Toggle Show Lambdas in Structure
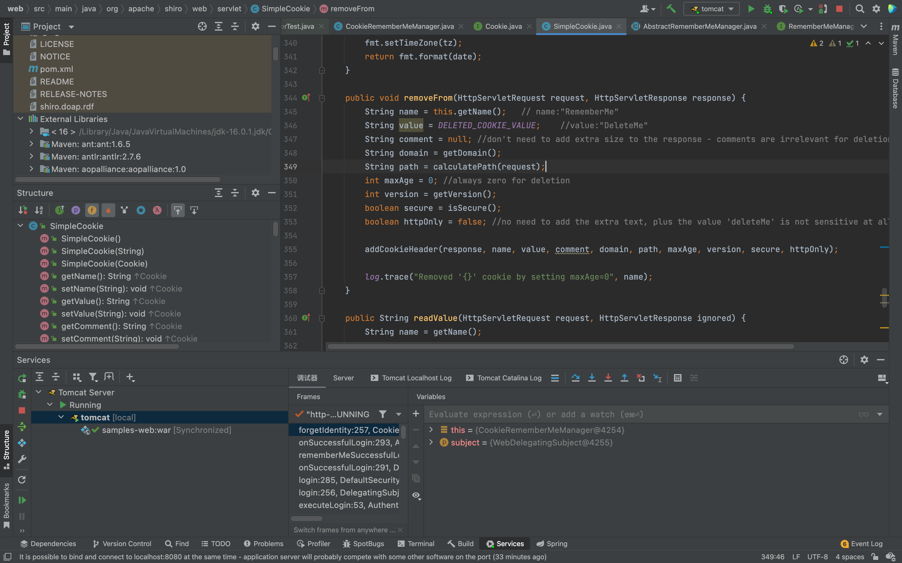Viewport: 902px width, 563px height. [157, 210]
